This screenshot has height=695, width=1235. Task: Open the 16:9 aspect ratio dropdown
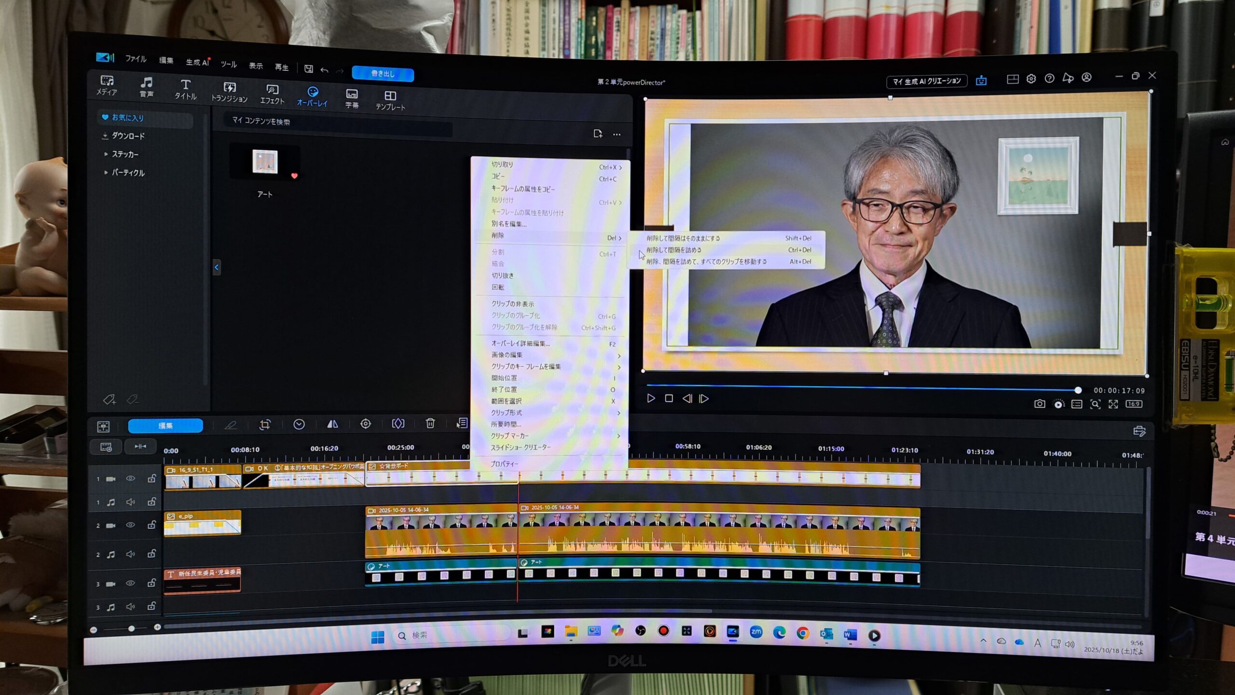coord(1134,404)
